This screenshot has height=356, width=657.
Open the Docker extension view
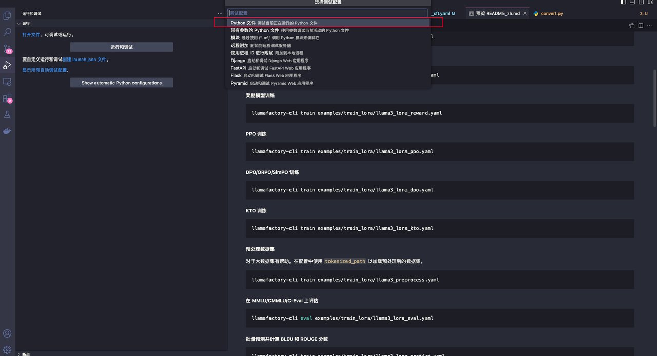[x=7, y=131]
